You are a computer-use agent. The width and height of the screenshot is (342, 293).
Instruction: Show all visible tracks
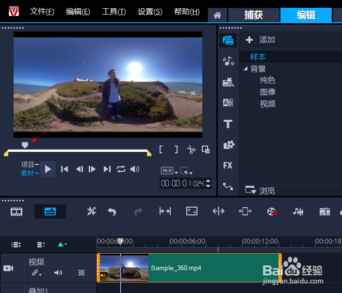pos(16,244)
